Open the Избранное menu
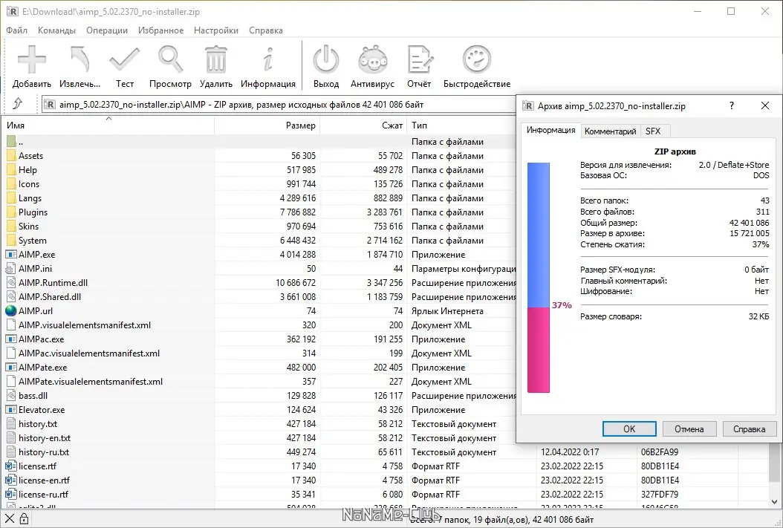The image size is (783, 528). pos(160,30)
